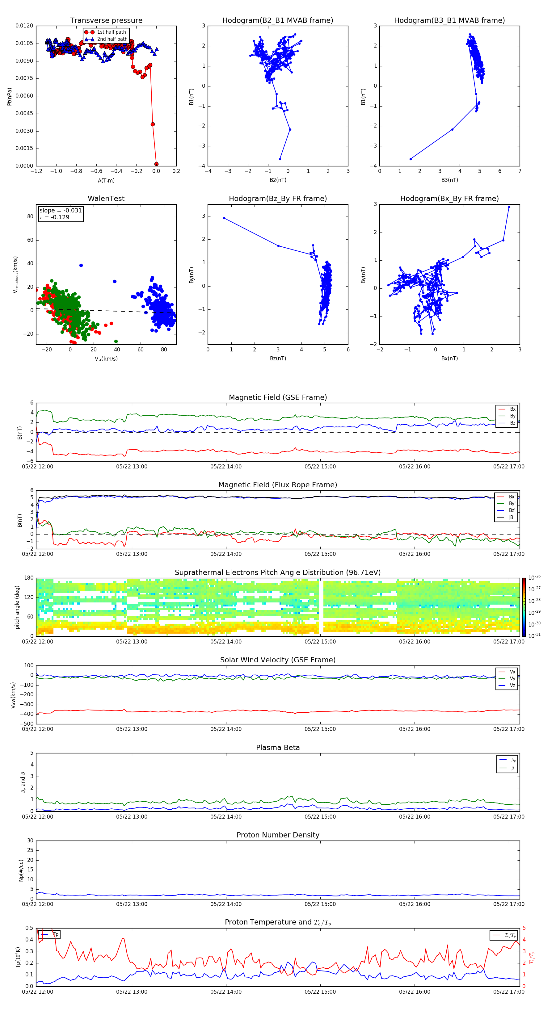Select the βp entry in Plasma Beta legend
Screen dimensions: 556x1019
[507, 760]
